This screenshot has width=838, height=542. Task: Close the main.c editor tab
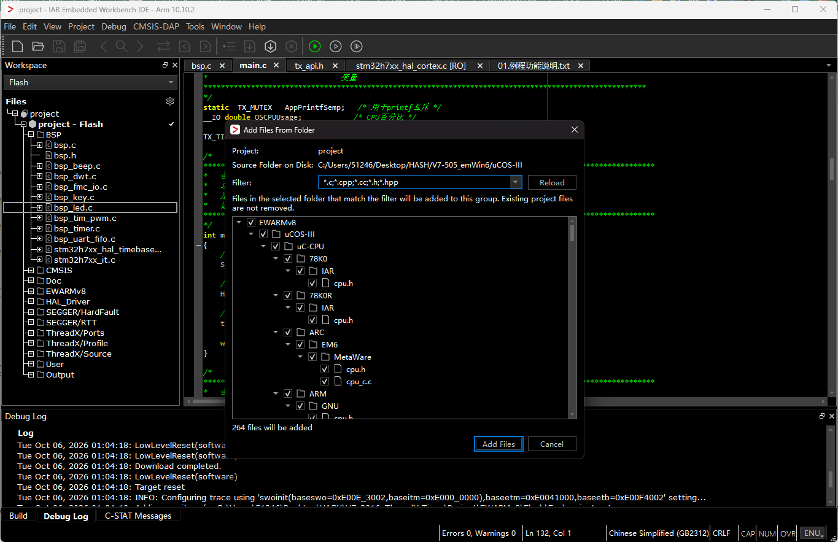click(276, 65)
